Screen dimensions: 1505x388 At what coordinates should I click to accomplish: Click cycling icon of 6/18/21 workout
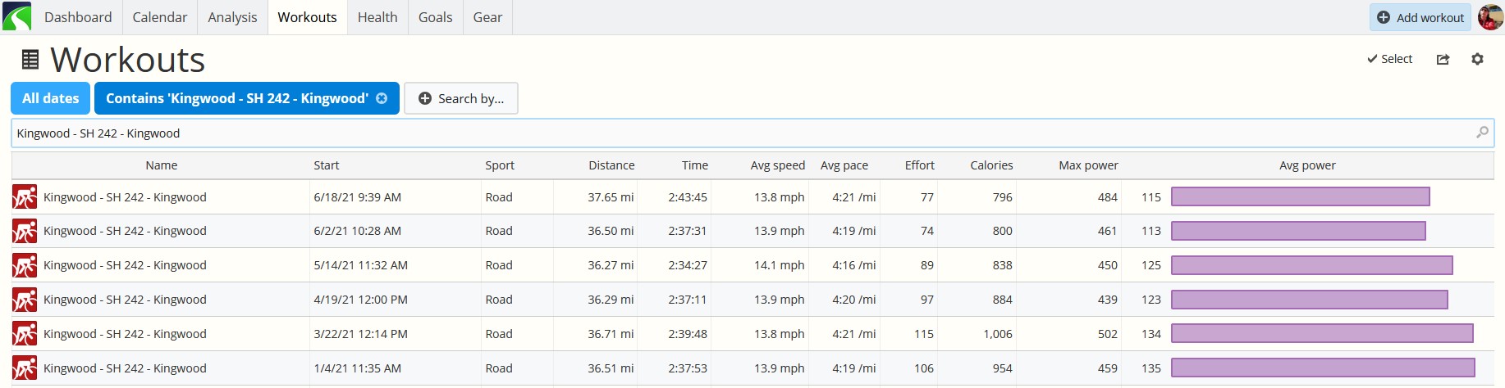[x=25, y=197]
